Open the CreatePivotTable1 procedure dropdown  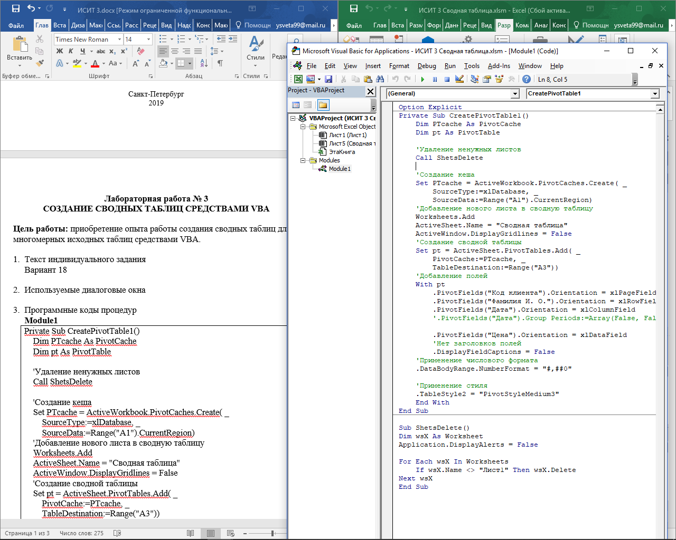coord(655,93)
